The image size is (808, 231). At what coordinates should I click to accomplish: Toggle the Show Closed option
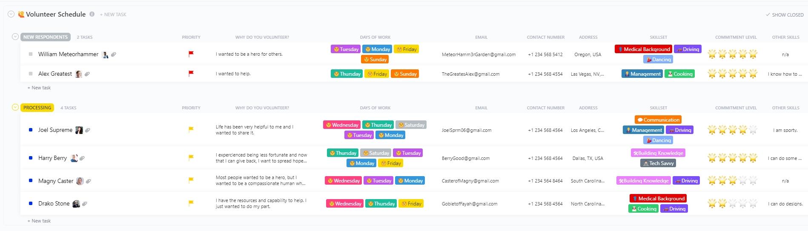coord(785,14)
